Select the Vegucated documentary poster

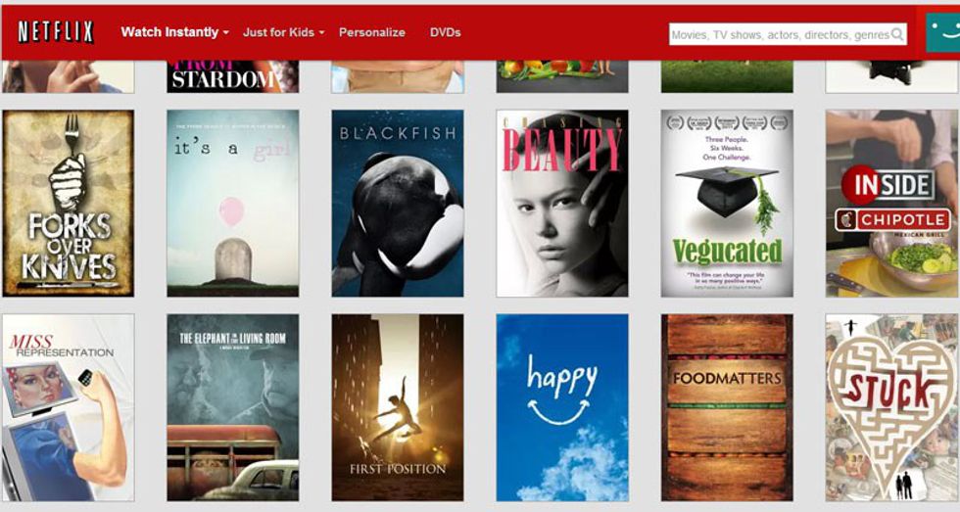(x=726, y=203)
